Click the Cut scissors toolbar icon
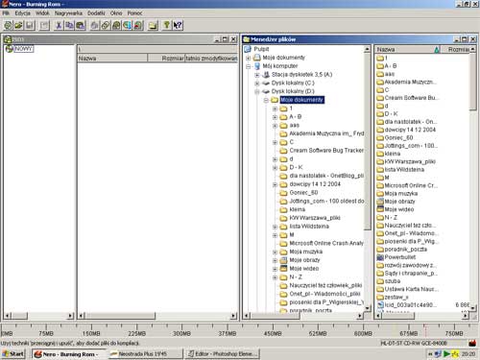This screenshot has width=480, height=360. 59,25
